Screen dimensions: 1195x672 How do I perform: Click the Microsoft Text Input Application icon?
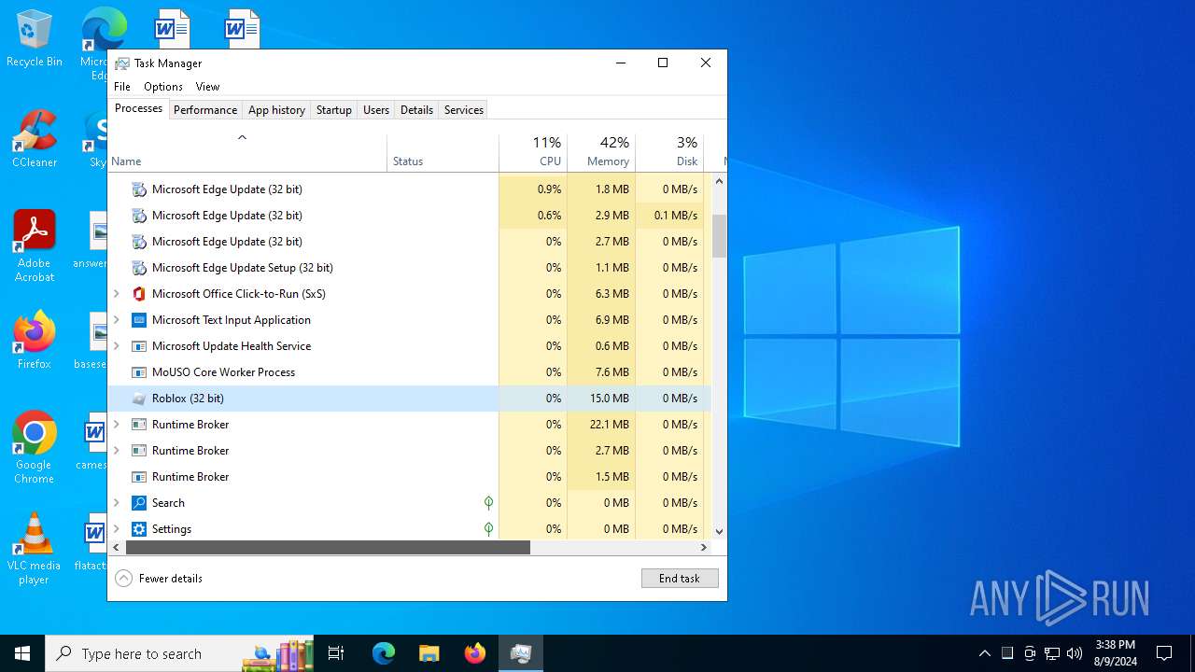click(139, 320)
